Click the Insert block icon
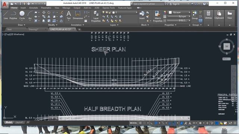239x134 pixels. tap(142, 15)
